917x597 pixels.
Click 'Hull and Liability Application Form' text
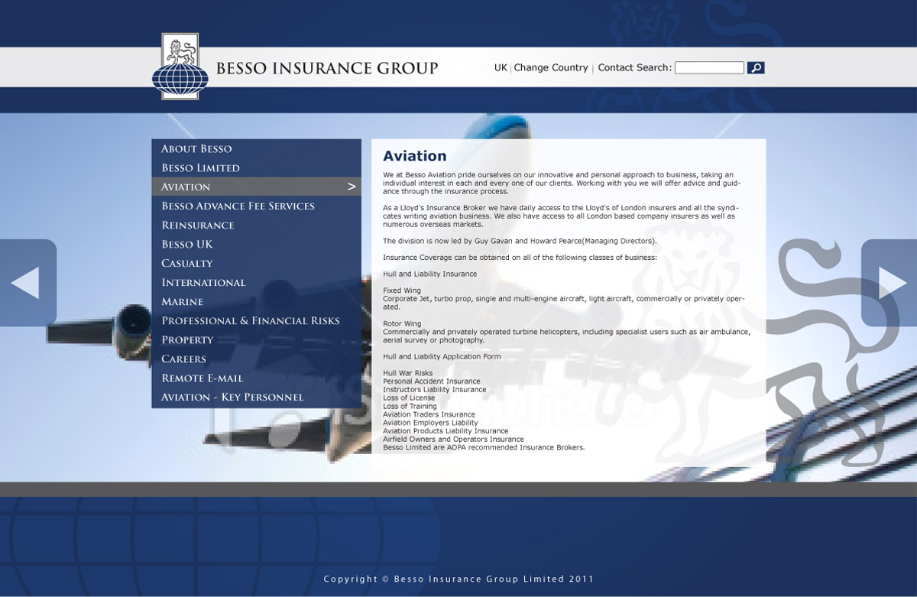coord(442,356)
